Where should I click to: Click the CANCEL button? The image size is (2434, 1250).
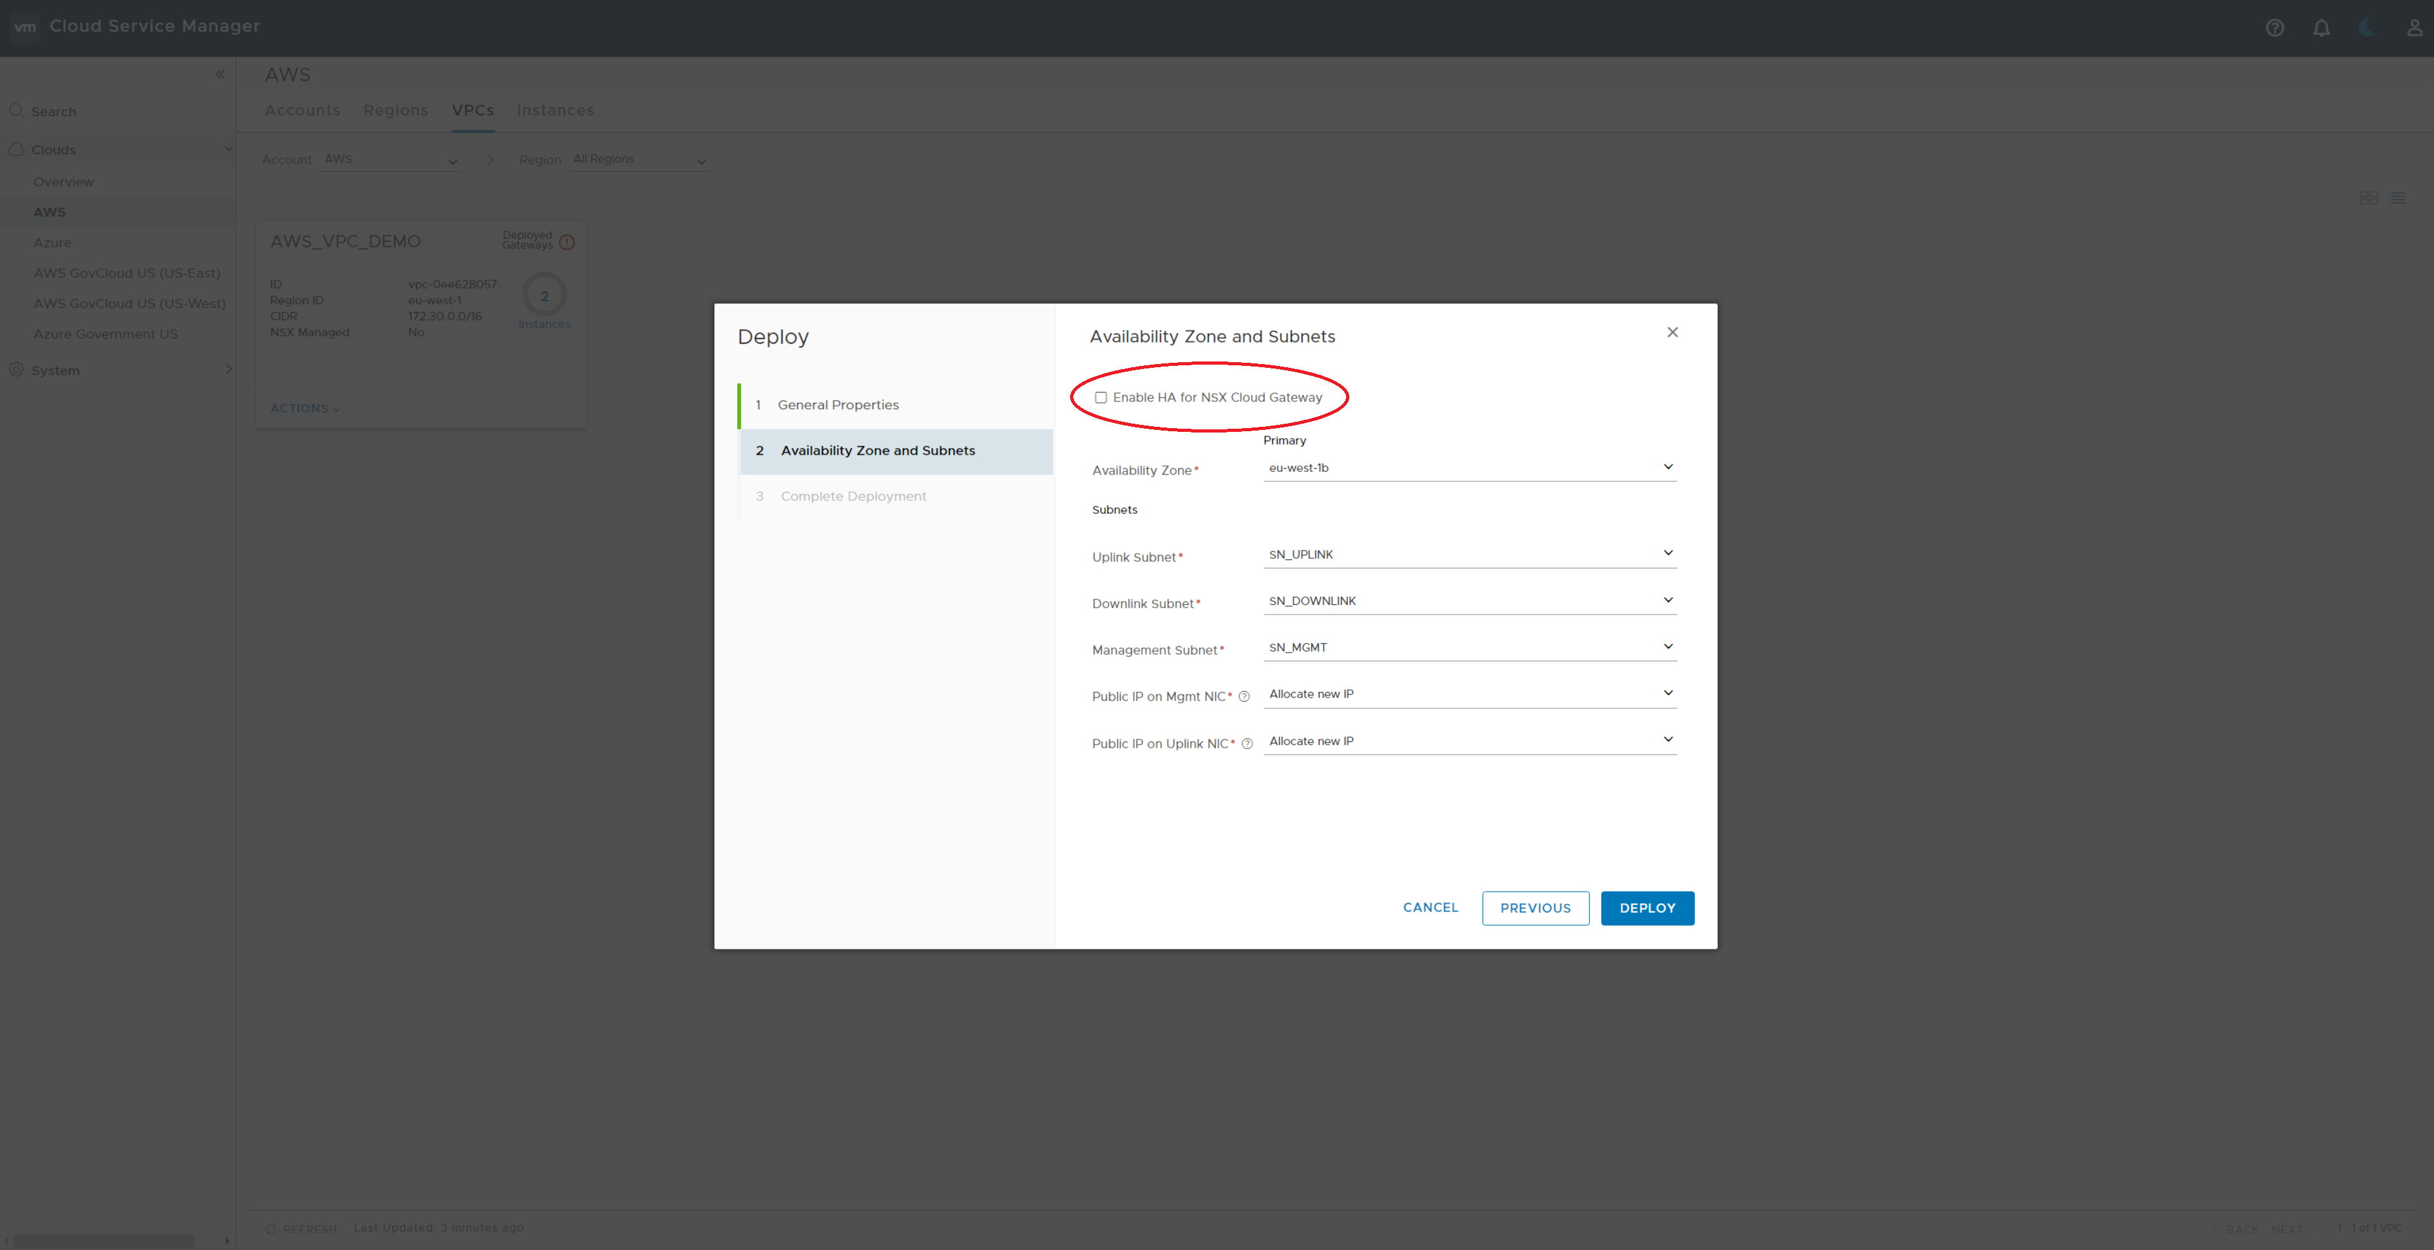pyautogui.click(x=1430, y=907)
